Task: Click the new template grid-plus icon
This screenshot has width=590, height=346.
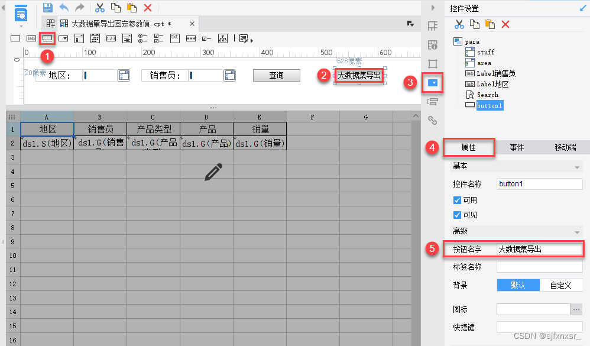Action: tap(50, 24)
